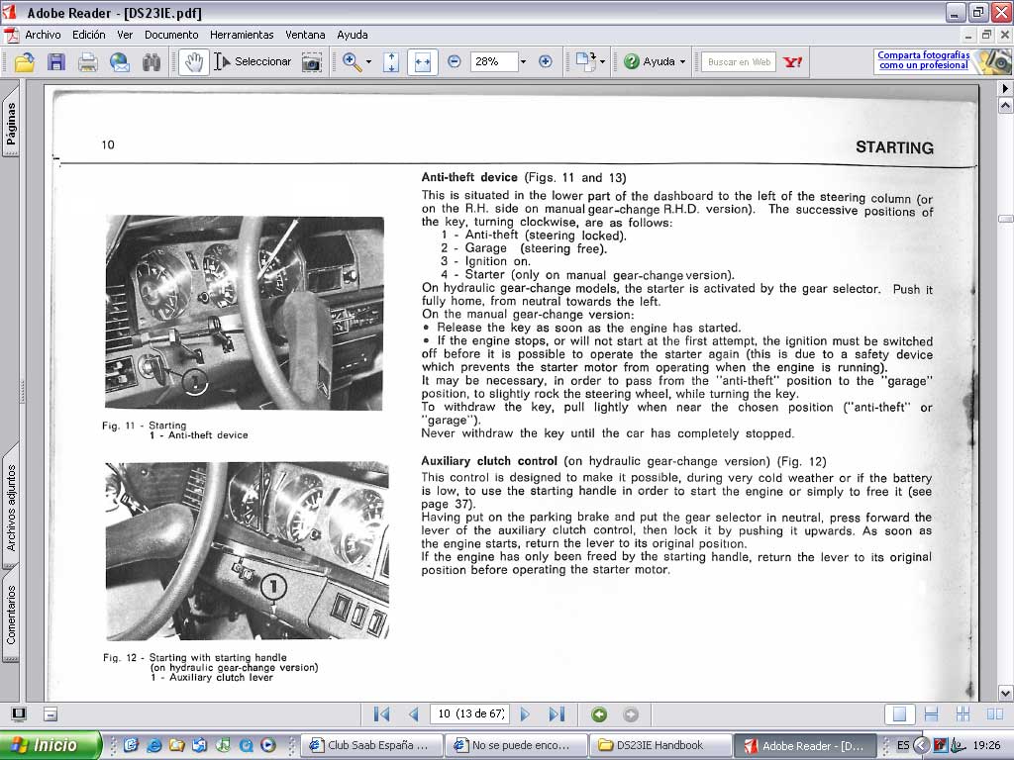Toggle single page layout view
1014x760 pixels.
[x=899, y=714]
